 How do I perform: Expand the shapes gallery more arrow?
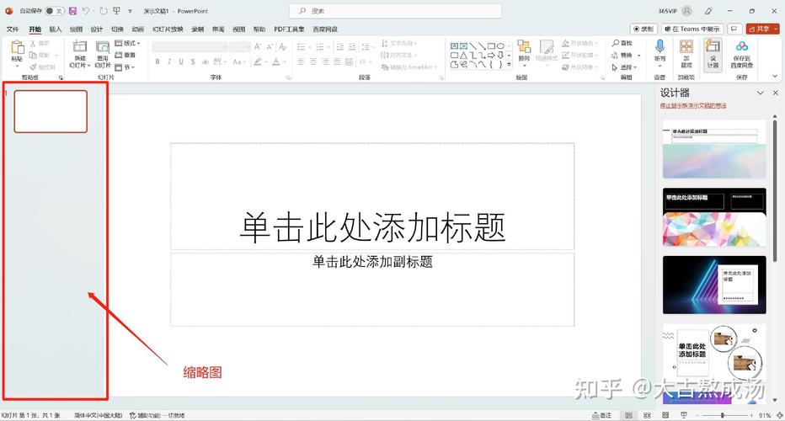tap(509, 65)
